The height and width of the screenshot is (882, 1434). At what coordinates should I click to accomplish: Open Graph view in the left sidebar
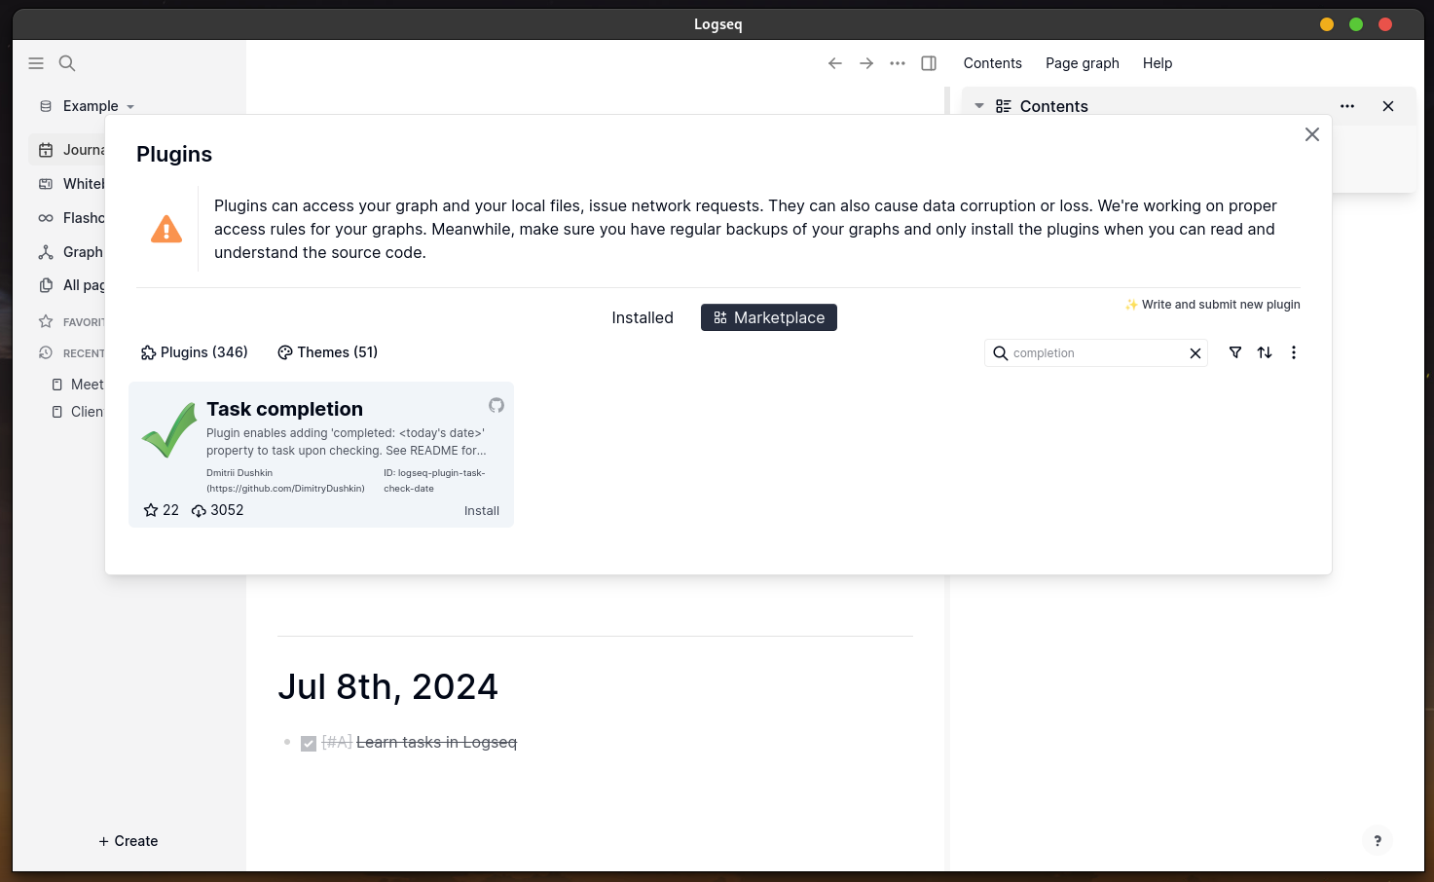tap(68, 252)
